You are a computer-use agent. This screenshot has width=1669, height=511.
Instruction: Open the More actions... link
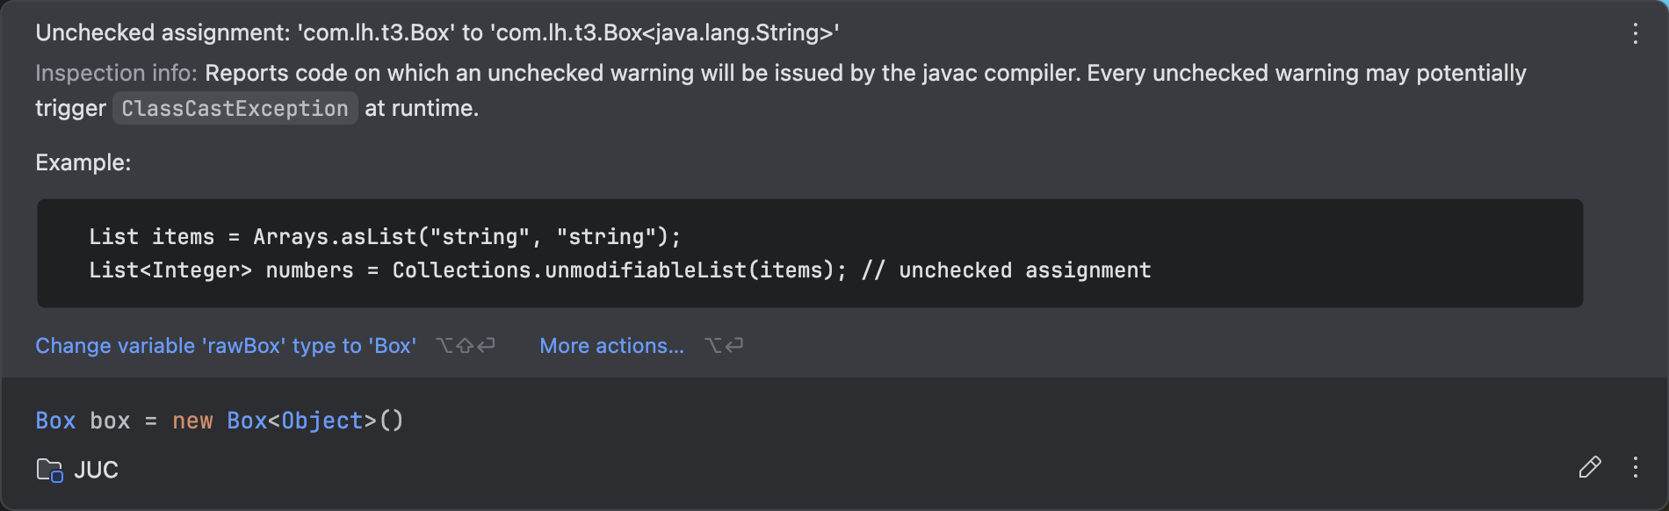point(611,345)
